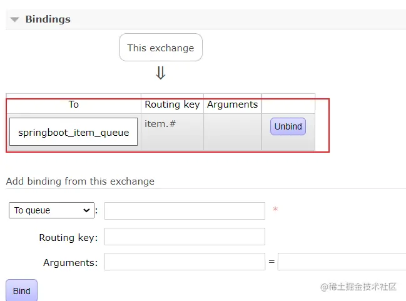Screen dimensions: 406x301
Task: Focus the destination queue name field
Action: coord(185,211)
